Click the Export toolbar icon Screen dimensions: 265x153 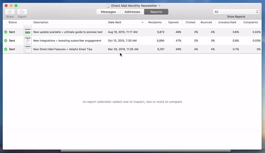click(22, 12)
